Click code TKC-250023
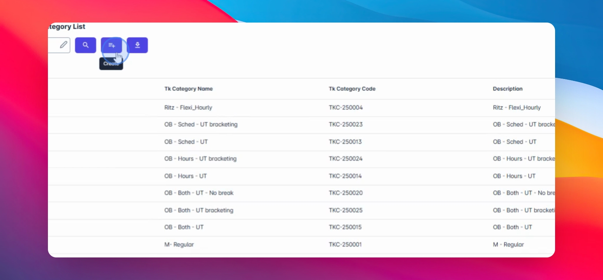This screenshot has height=280, width=603. [346, 124]
